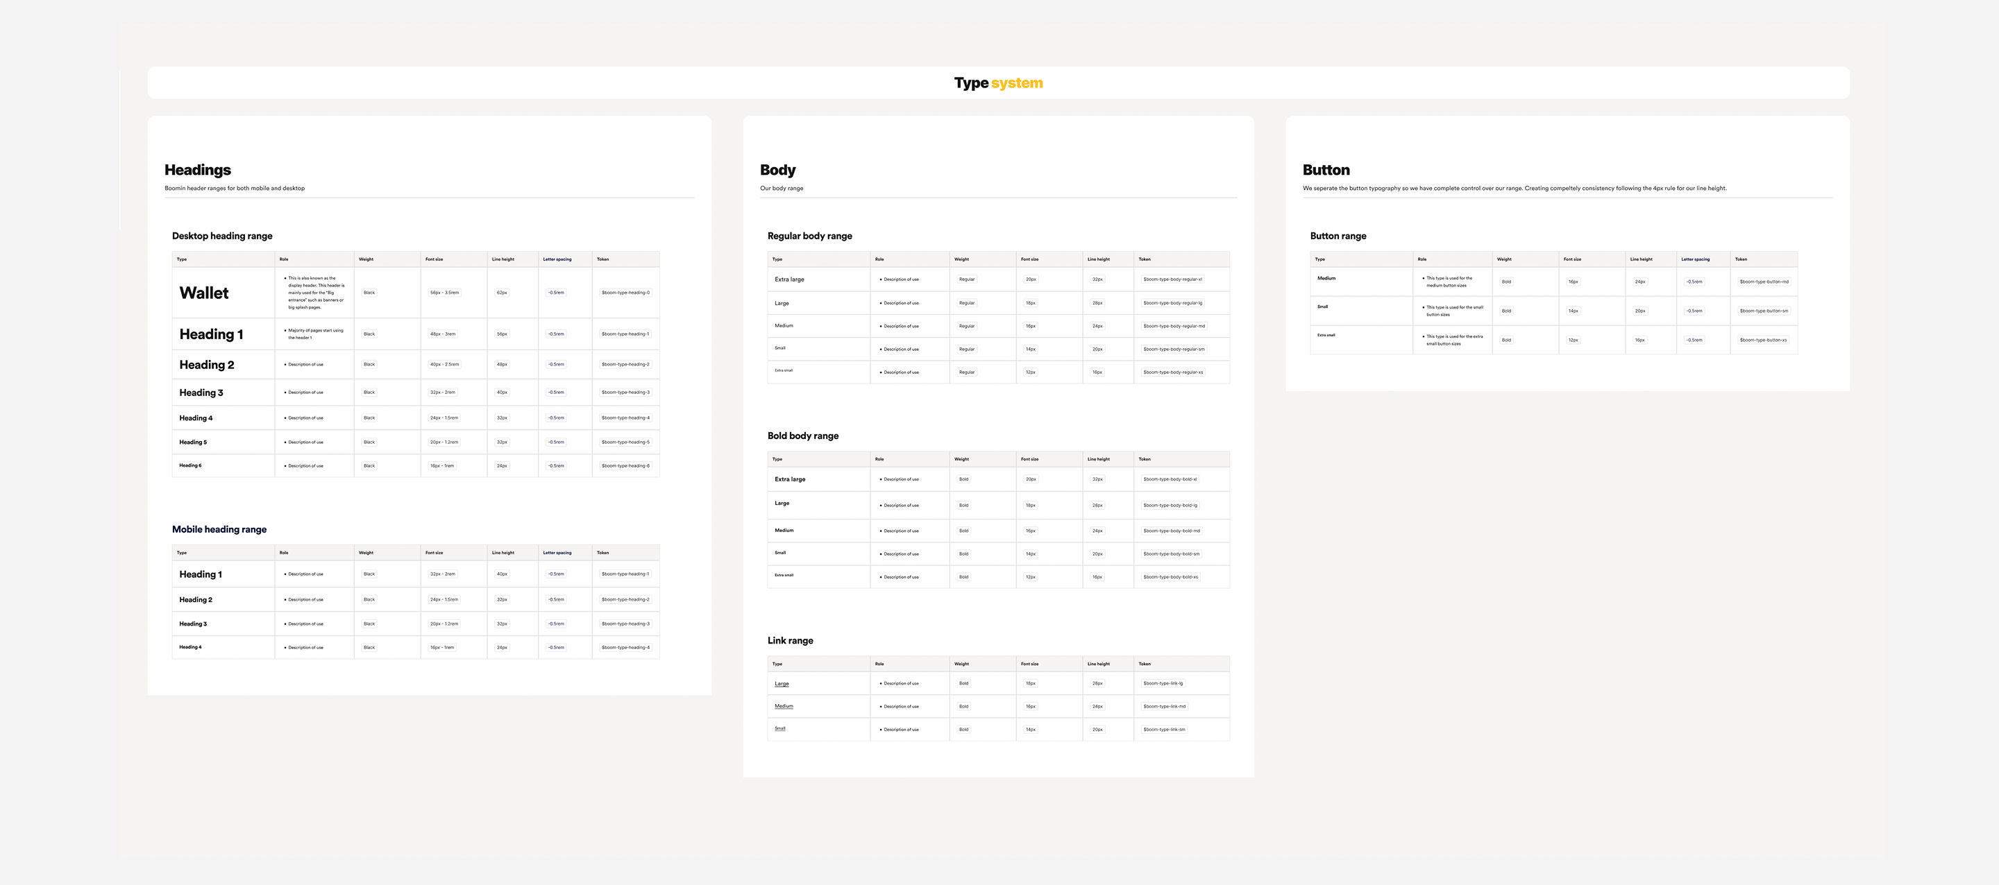Click "This type is used for the medium button sizes"
The height and width of the screenshot is (885, 1999).
[1448, 282]
